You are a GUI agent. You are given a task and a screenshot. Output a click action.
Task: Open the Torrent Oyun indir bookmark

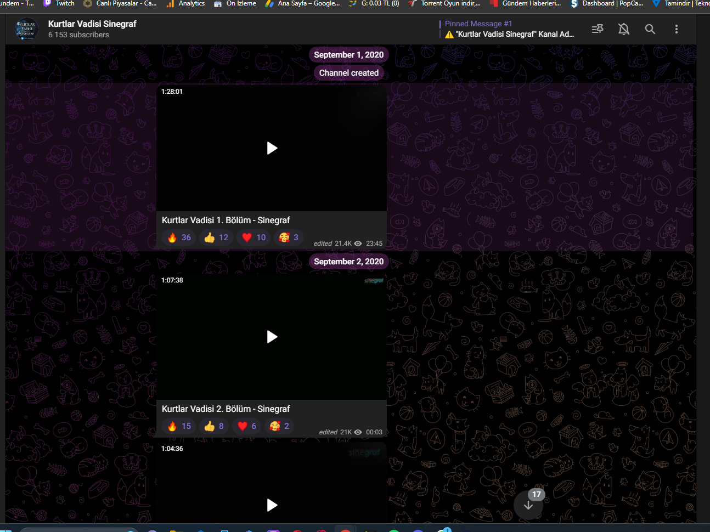click(x=444, y=4)
